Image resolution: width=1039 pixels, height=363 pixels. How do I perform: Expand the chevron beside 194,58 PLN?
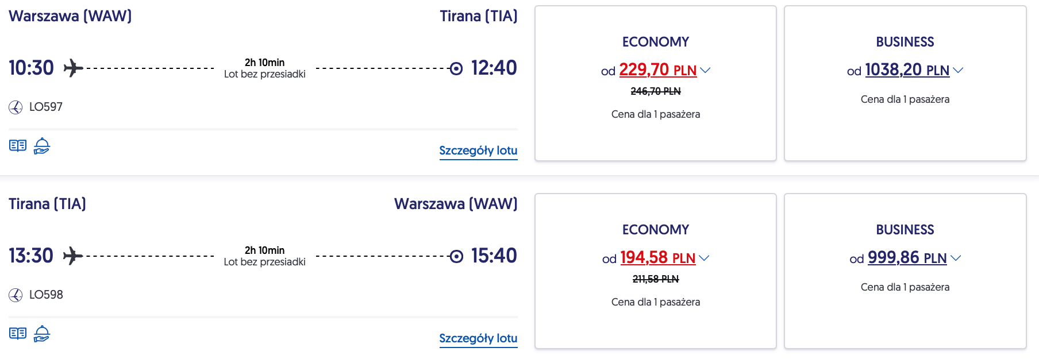coord(704,258)
